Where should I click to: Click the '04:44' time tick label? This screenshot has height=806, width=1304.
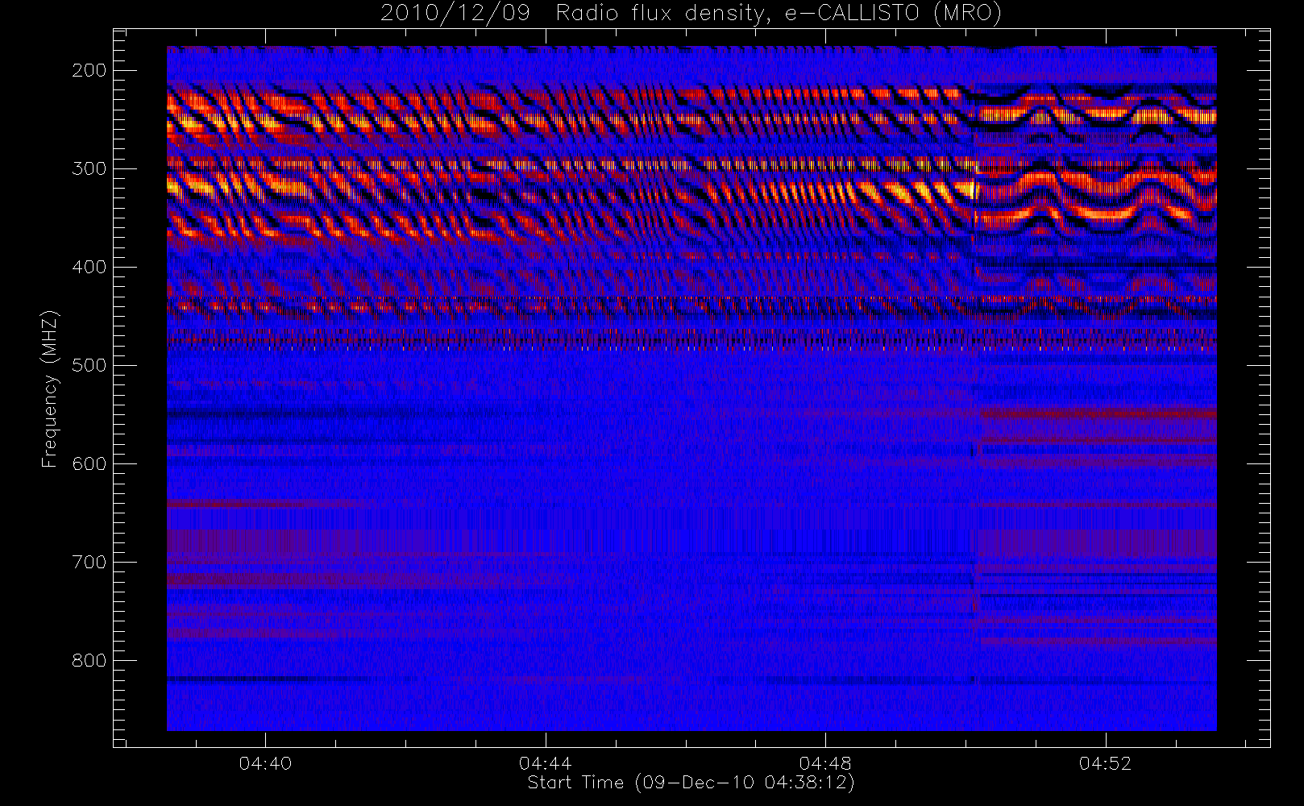coord(546,763)
